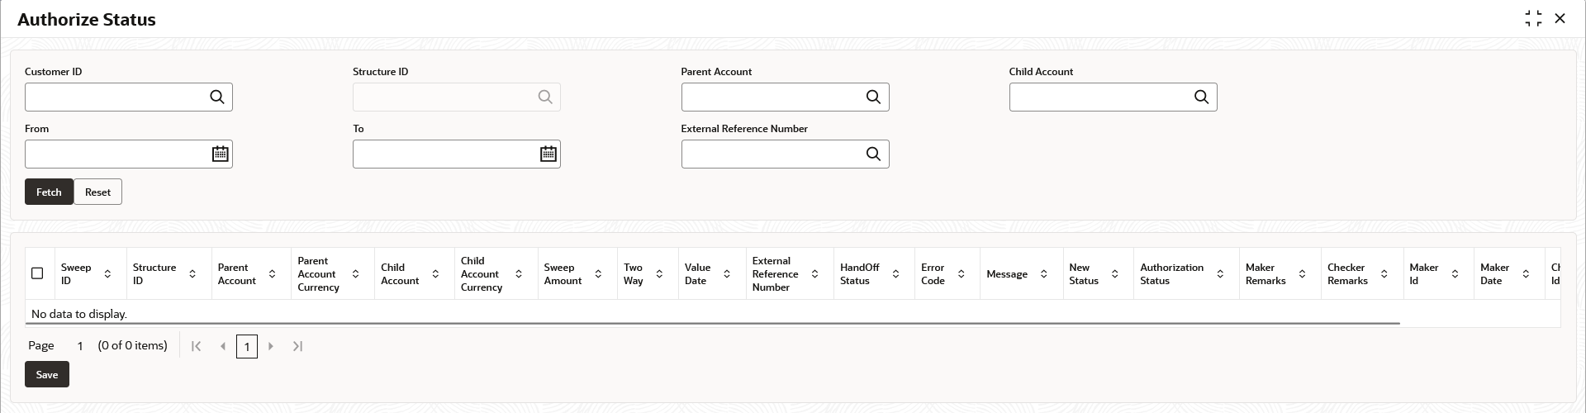The width and height of the screenshot is (1586, 413).
Task: Click the Structure ID search icon
Action: coord(545,97)
